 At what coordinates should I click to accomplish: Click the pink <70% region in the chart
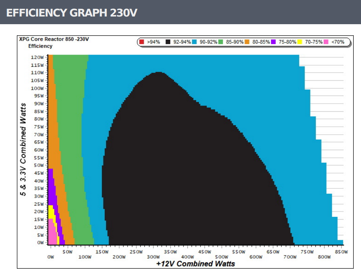(x=51, y=232)
